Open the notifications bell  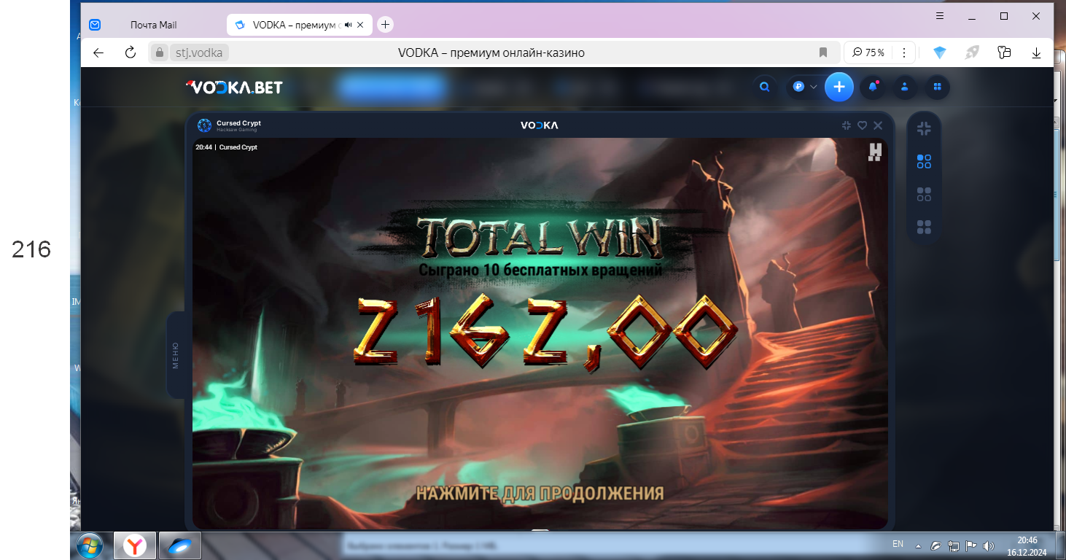point(873,87)
